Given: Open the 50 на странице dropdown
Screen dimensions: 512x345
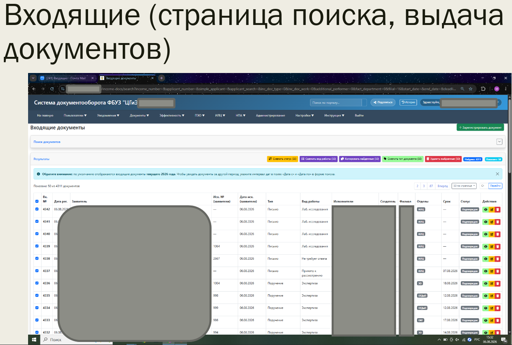Looking at the screenshot, I should tap(464, 186).
